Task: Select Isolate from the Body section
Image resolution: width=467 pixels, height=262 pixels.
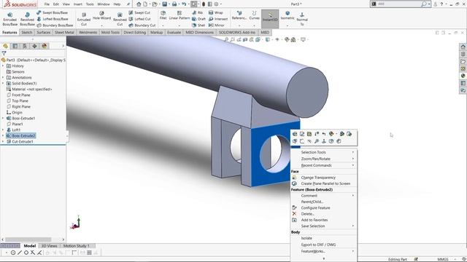Action: click(x=324, y=238)
